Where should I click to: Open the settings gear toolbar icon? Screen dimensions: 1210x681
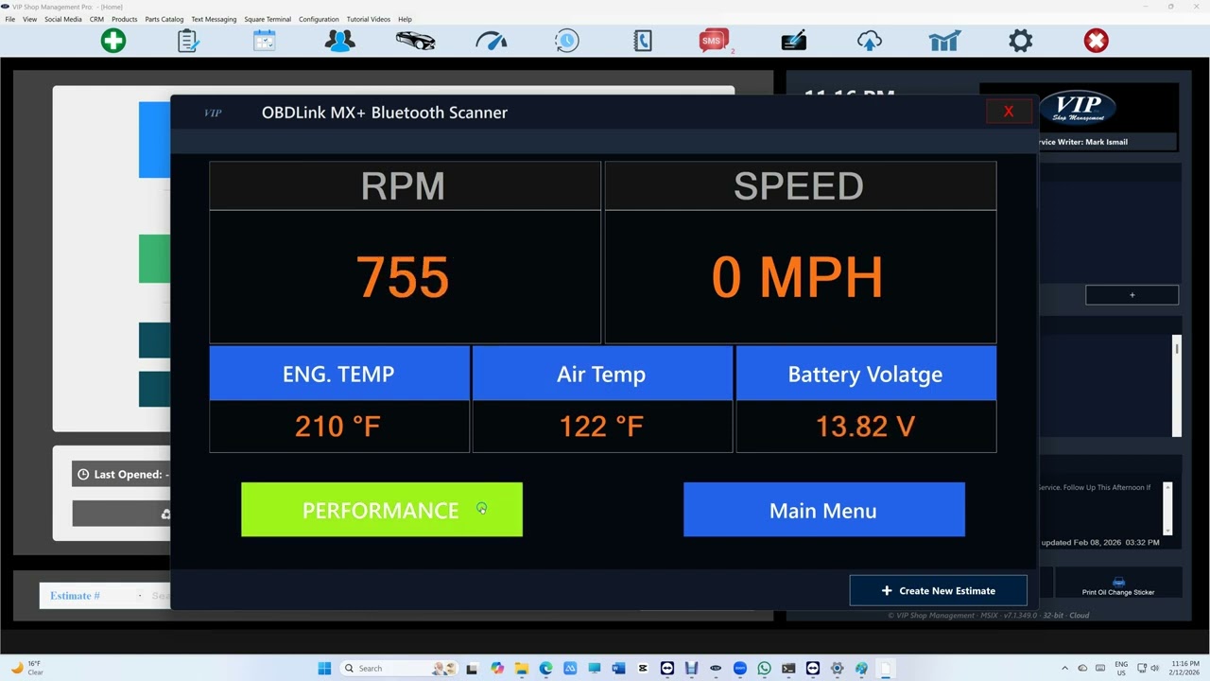click(1021, 41)
